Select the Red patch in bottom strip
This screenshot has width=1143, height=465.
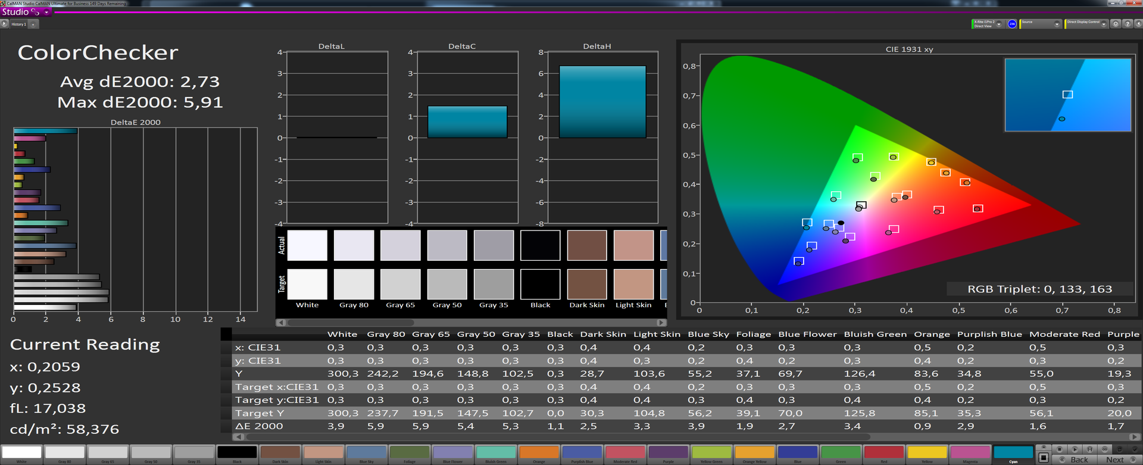click(x=884, y=454)
